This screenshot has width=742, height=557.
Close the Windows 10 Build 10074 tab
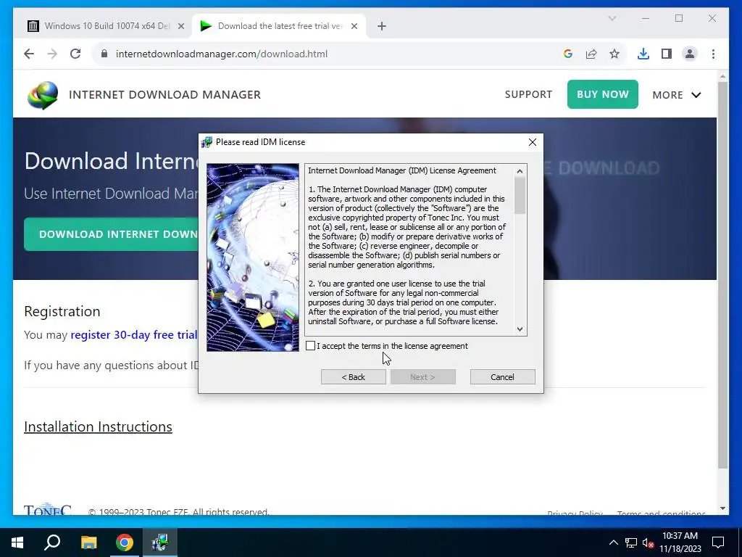(x=180, y=26)
